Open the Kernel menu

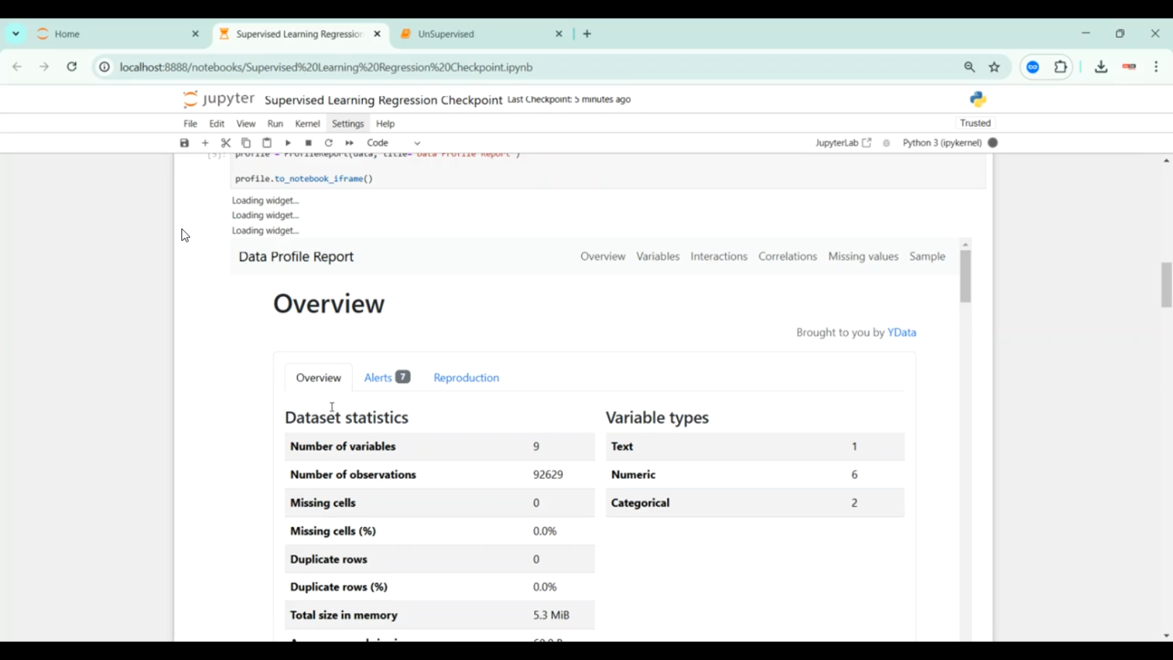(x=307, y=124)
